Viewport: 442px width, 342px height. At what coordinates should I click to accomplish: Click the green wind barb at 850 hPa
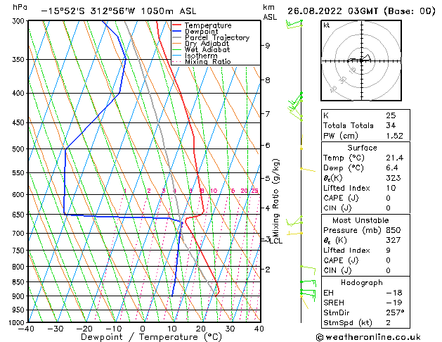(x=308, y=283)
